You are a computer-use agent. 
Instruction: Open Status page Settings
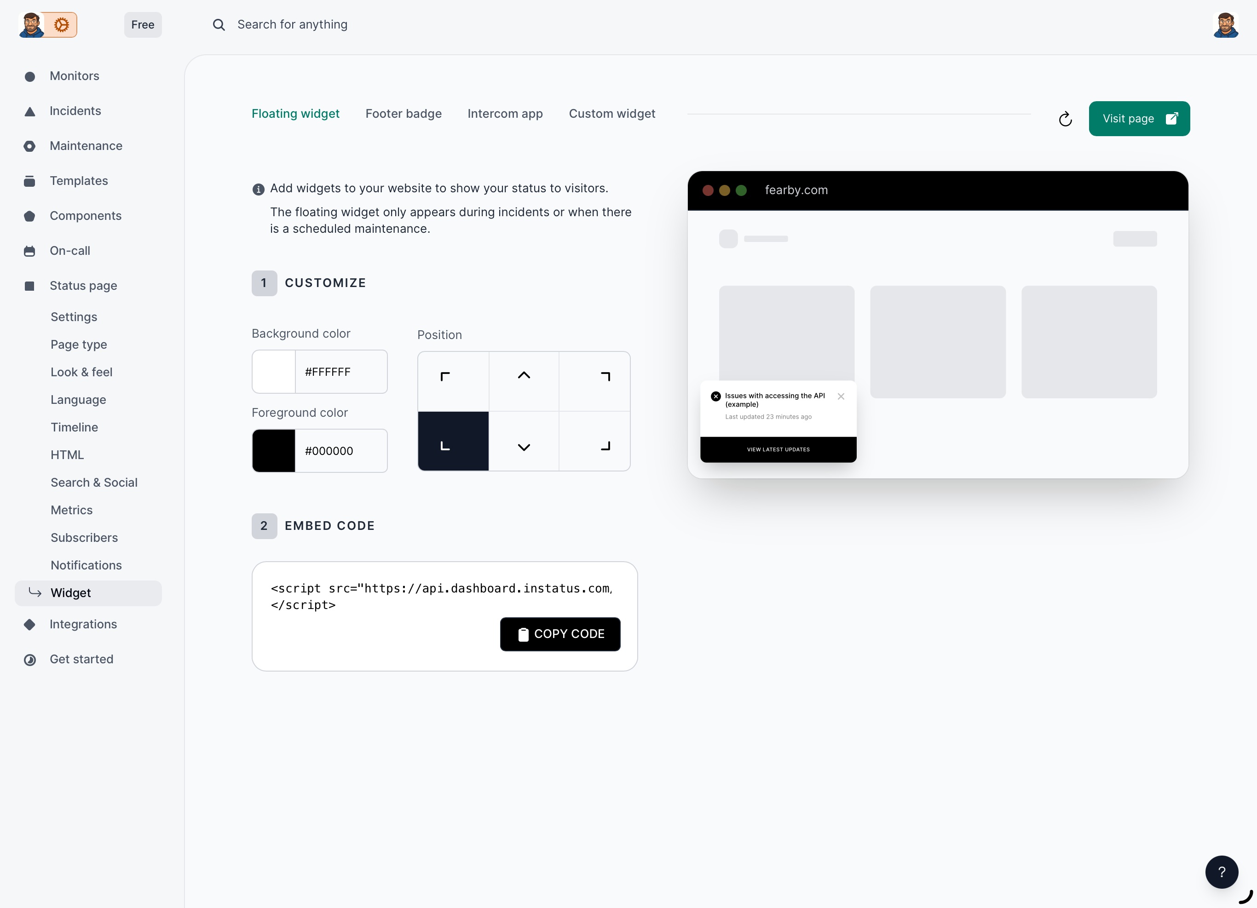point(74,317)
